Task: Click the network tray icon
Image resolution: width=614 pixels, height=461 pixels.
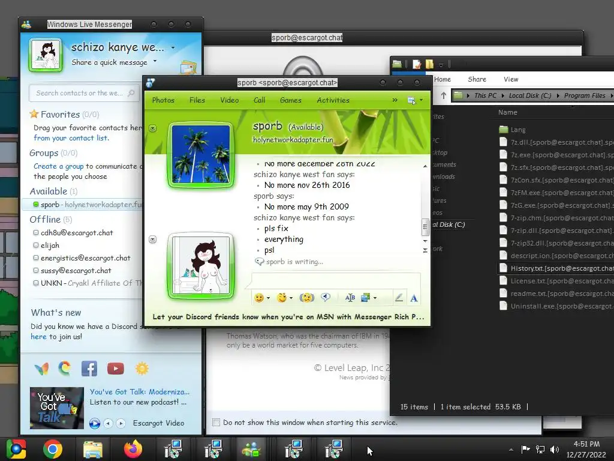Action: [540, 449]
